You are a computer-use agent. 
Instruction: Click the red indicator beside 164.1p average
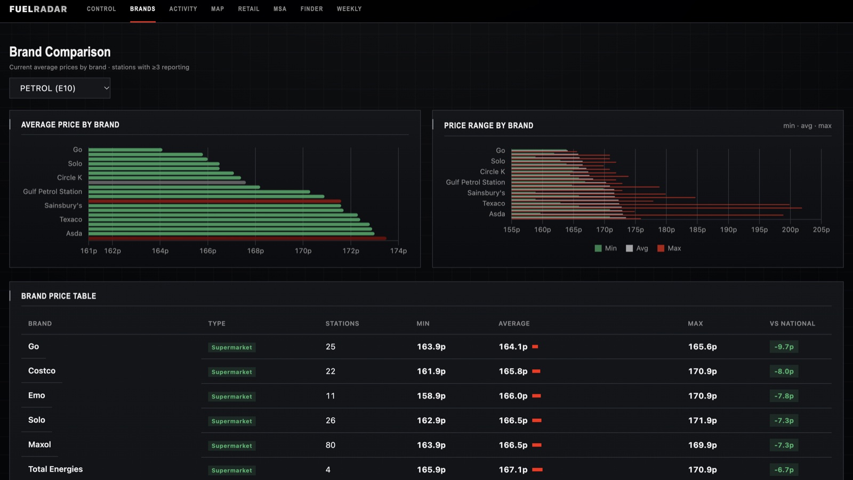[x=535, y=346]
